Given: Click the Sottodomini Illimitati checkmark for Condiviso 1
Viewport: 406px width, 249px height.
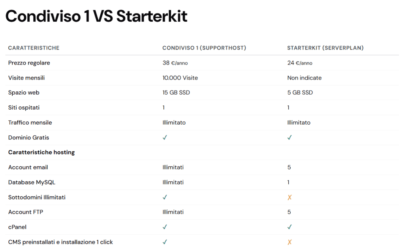Looking at the screenshot, I should point(165,197).
